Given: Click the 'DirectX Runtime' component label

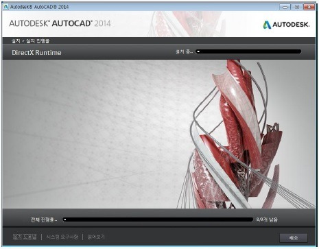Looking at the screenshot, I should (36, 53).
